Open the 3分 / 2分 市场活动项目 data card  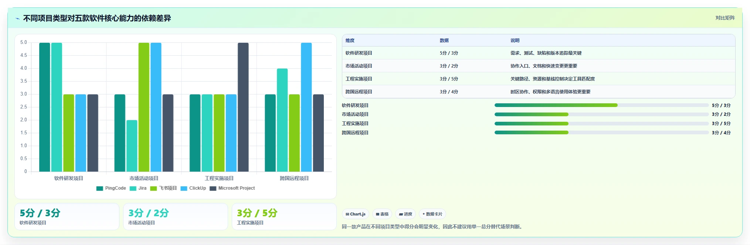click(x=176, y=217)
